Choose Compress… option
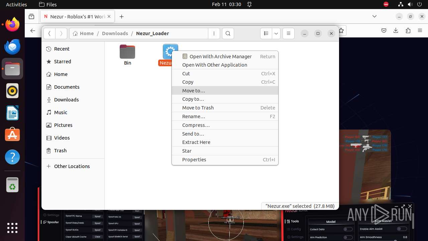 pos(225,125)
